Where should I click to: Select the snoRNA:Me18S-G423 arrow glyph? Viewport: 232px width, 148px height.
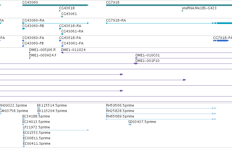pyautogui.click(x=183, y=11)
